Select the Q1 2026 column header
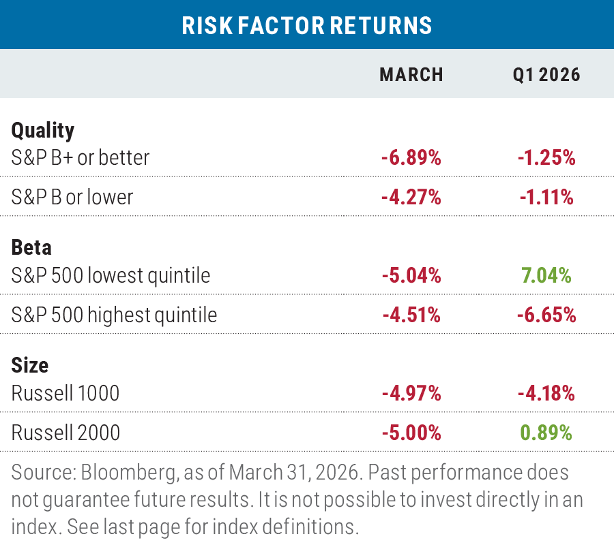Screen dimensions: 614x547 [x=546, y=74]
